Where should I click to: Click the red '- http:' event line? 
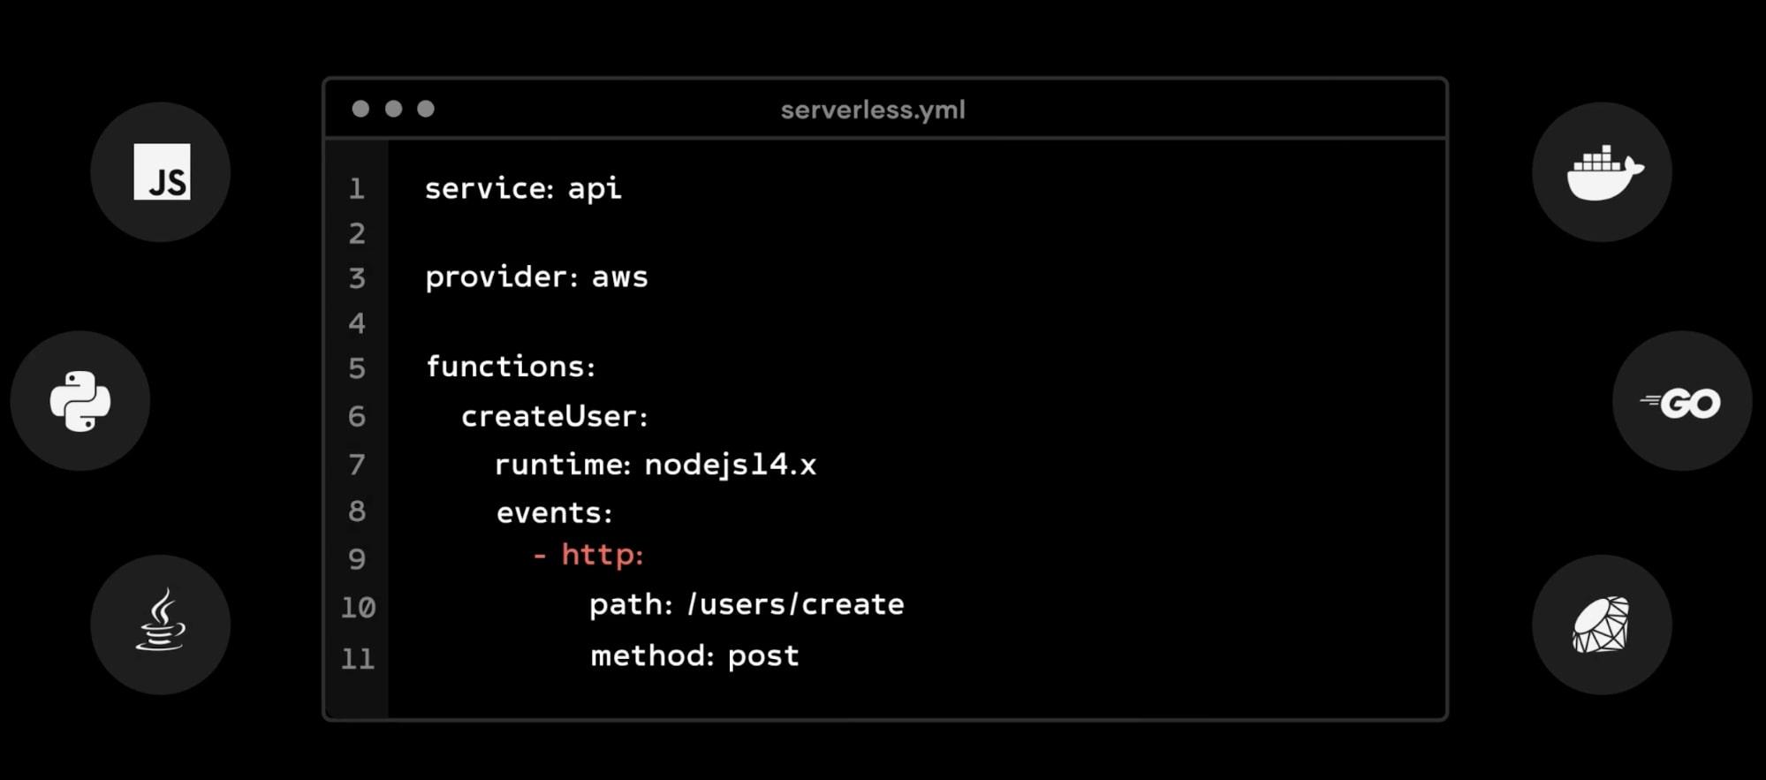[x=589, y=555]
